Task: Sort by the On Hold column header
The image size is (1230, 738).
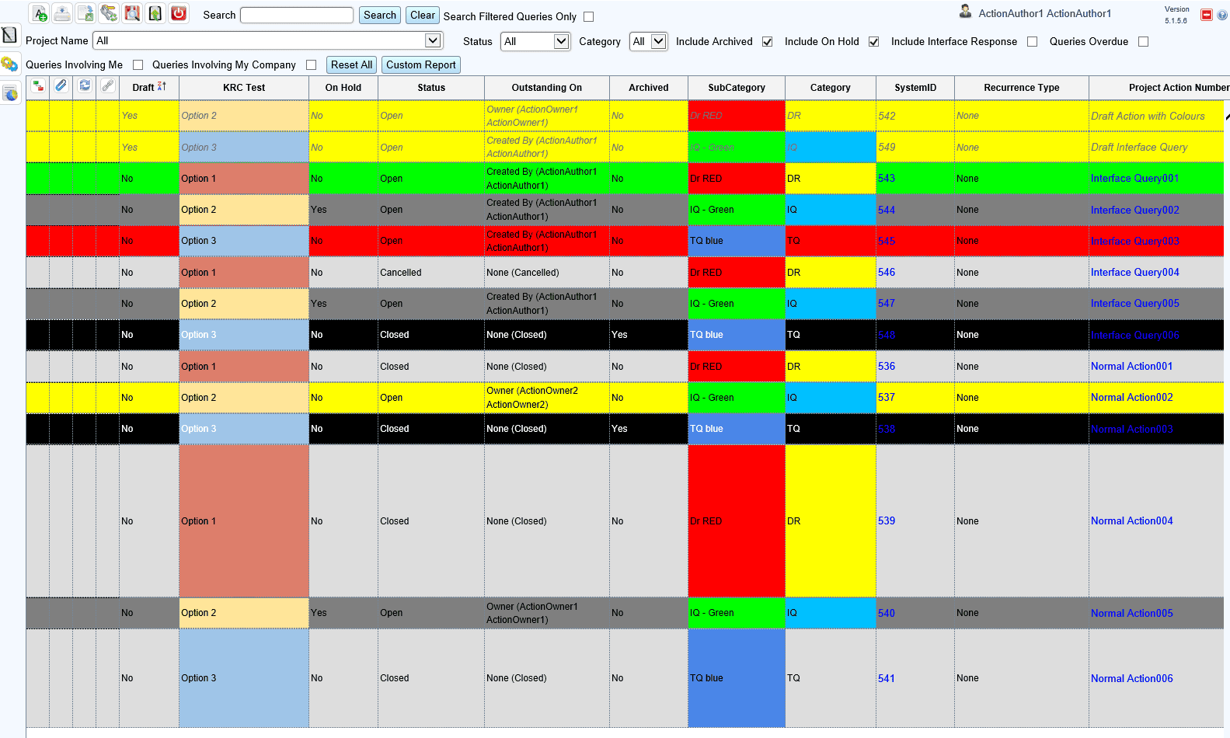Action: point(343,88)
